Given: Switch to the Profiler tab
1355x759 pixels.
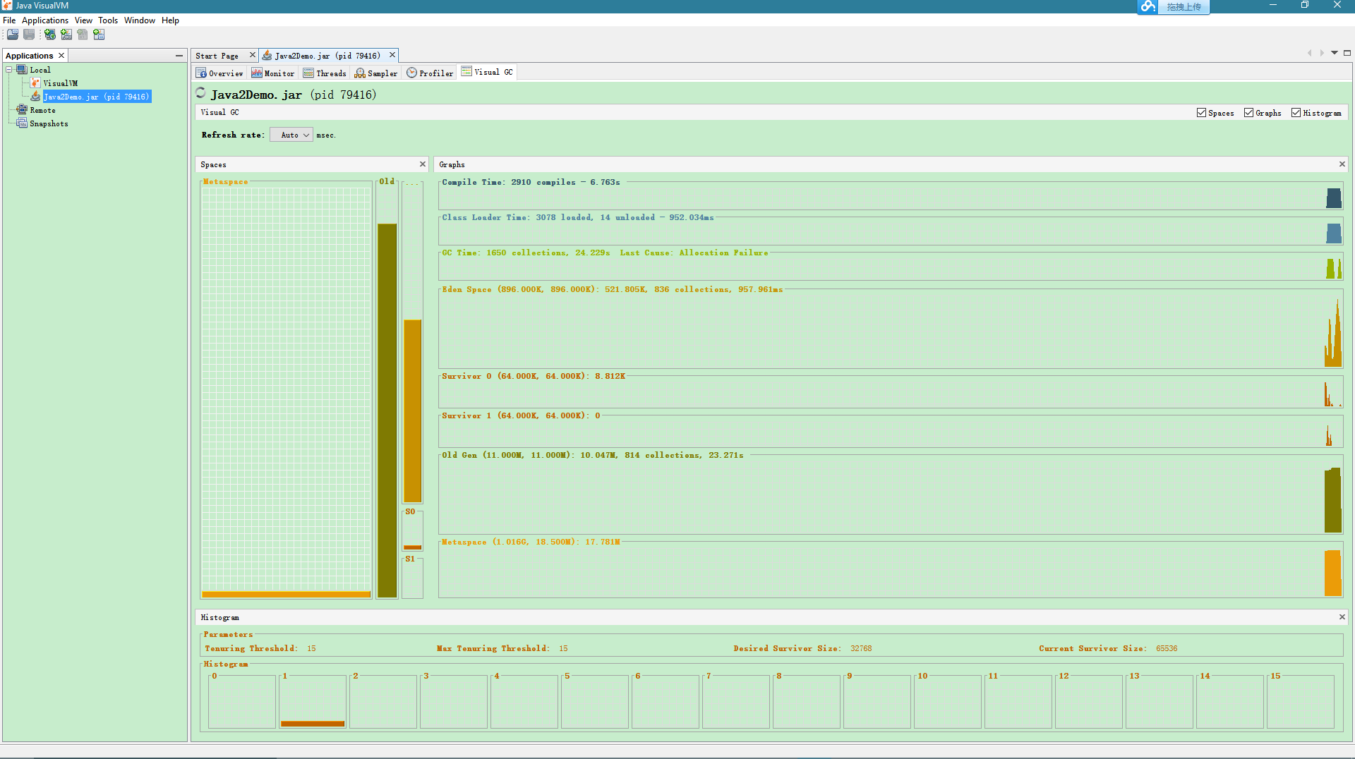Looking at the screenshot, I should point(430,73).
